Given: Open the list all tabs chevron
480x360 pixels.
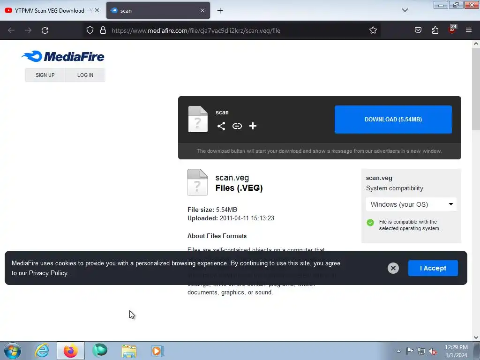Looking at the screenshot, I should (x=405, y=10).
